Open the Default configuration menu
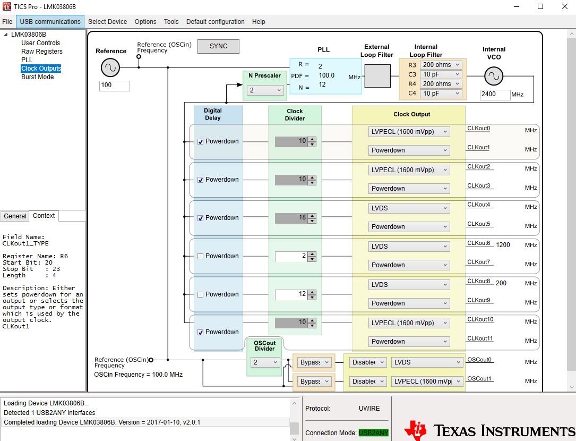Image resolution: width=576 pixels, height=441 pixels. tap(215, 22)
